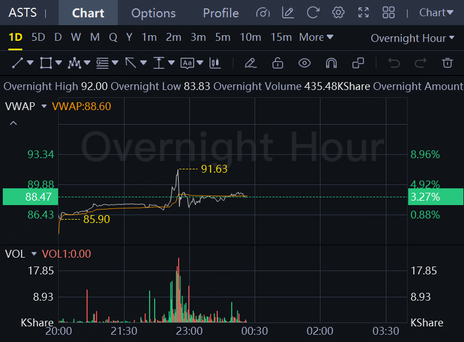Expand the Fibonacci tool options arrow
Screen dimensions: 464x342
[115, 63]
